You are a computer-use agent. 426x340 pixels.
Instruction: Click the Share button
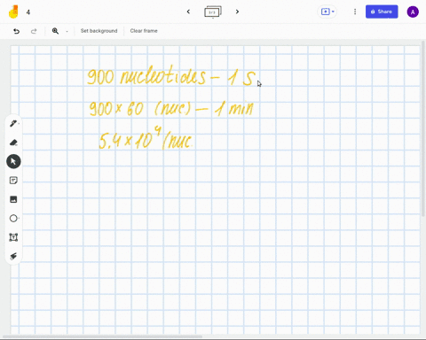pos(382,12)
